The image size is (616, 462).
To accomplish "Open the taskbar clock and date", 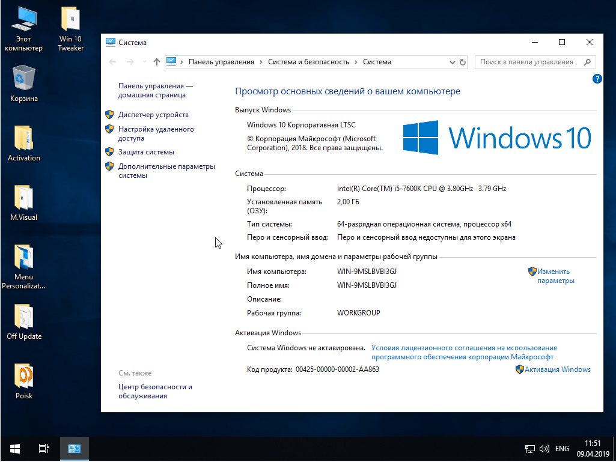I will pyautogui.click(x=592, y=449).
